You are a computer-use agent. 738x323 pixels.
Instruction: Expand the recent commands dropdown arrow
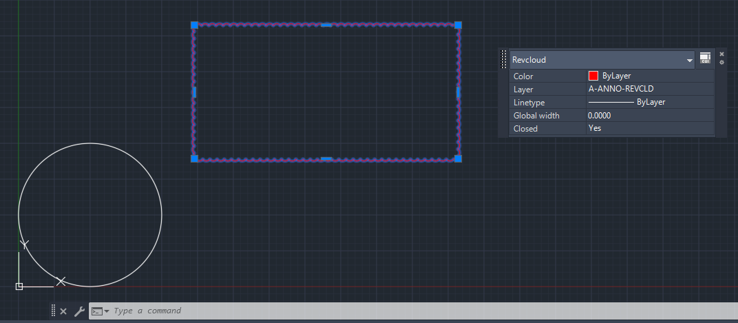point(107,311)
